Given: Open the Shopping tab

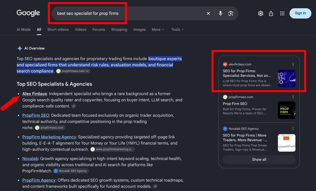Looking at the screenshot, I should (x=119, y=30).
